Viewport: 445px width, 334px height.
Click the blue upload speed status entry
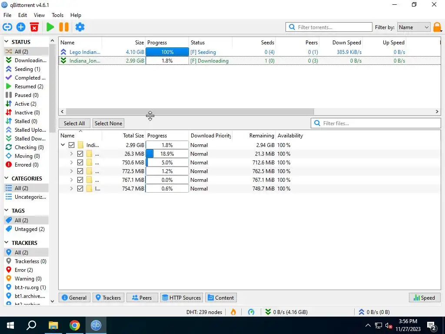[x=374, y=312]
